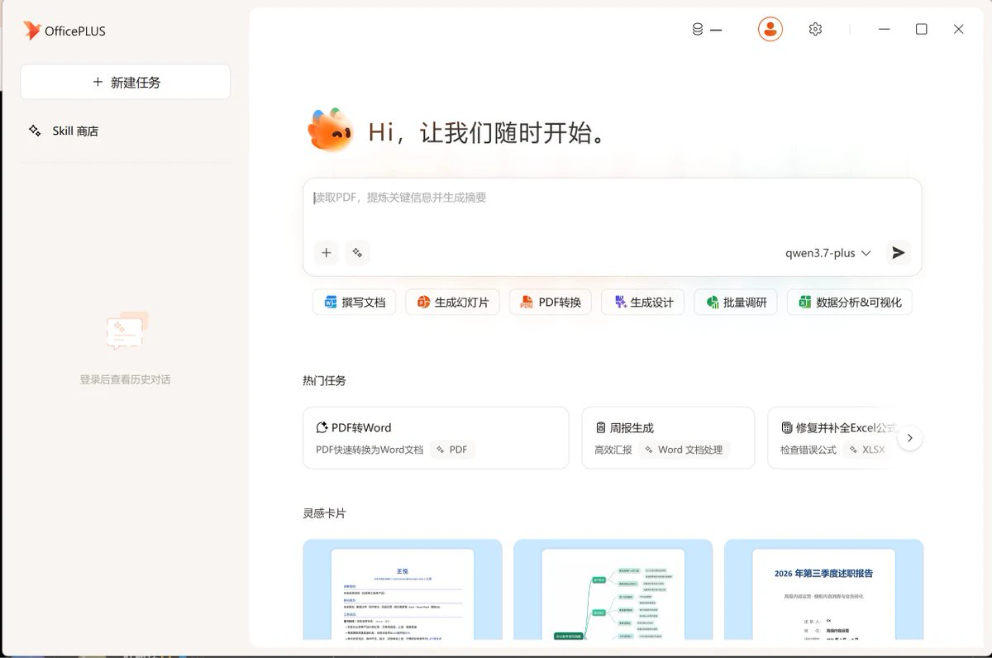Image resolution: width=992 pixels, height=658 pixels.
Task: Minimize the OfficePLUS window
Action: point(885,30)
